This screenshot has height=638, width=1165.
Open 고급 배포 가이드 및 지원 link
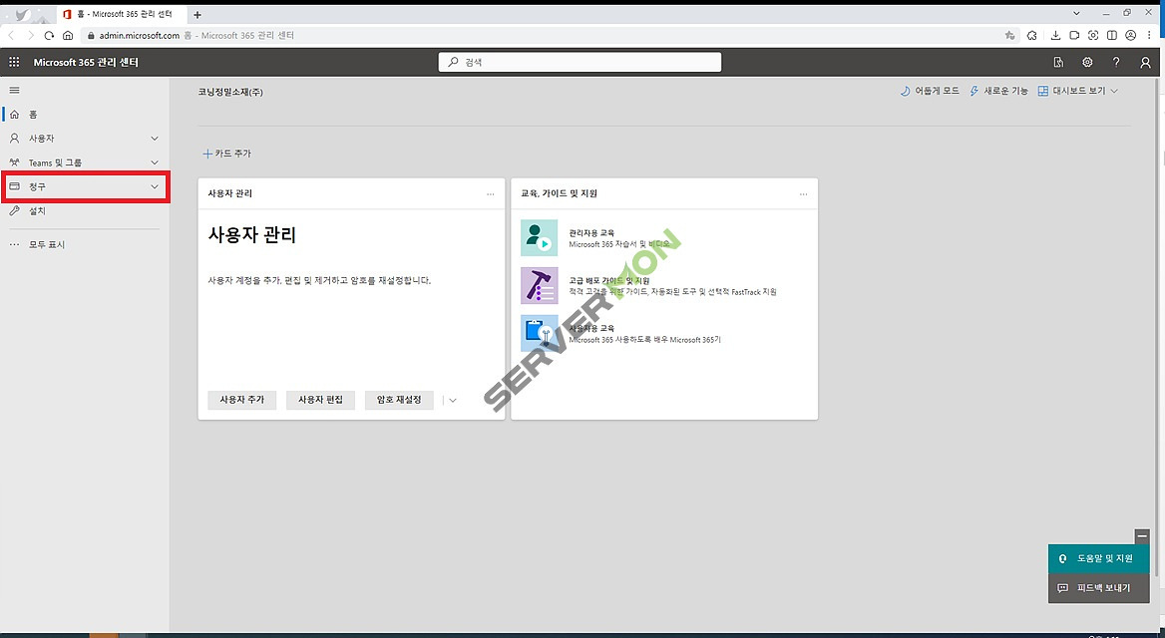point(609,281)
